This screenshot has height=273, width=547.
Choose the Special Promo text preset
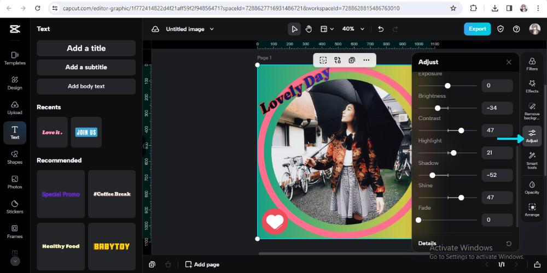tap(61, 194)
